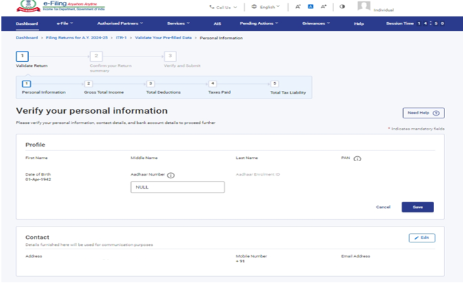This screenshot has width=463, height=283.
Task: Click the Aadhaar Number info icon
Action: [x=170, y=175]
